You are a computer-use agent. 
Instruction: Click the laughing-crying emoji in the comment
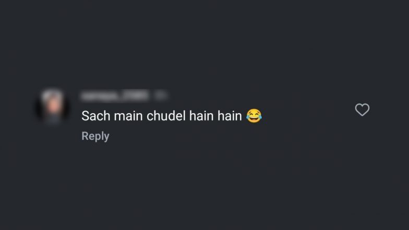point(254,116)
